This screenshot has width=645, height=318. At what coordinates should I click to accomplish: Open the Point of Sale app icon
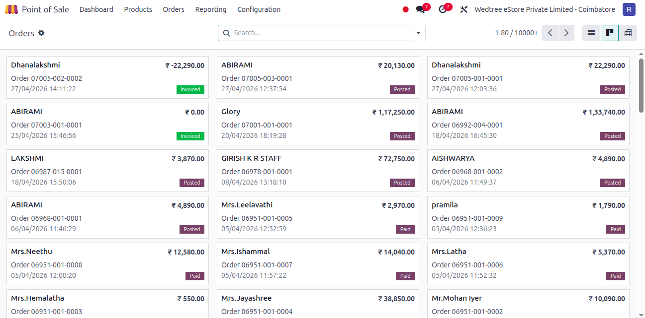coord(11,9)
